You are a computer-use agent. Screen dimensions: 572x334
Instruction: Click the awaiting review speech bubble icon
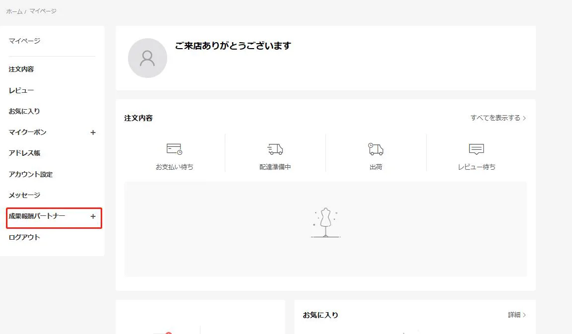(476, 149)
